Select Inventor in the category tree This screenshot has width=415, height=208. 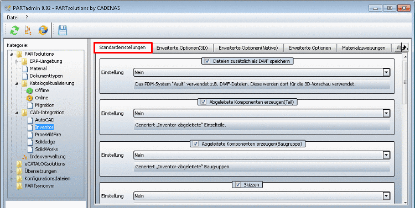point(44,127)
